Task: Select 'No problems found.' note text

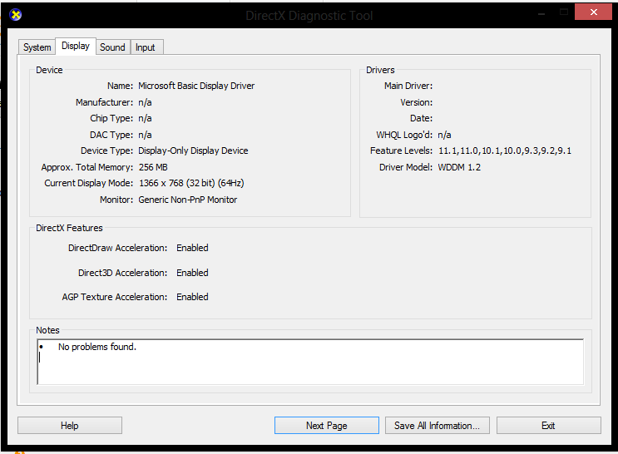Action: tap(97, 347)
